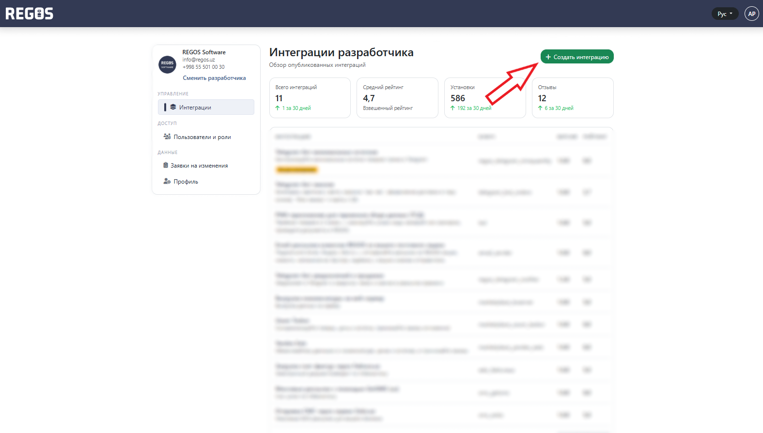Open Пользователи и роли in the sidebar
763x433 pixels.
[x=202, y=137]
